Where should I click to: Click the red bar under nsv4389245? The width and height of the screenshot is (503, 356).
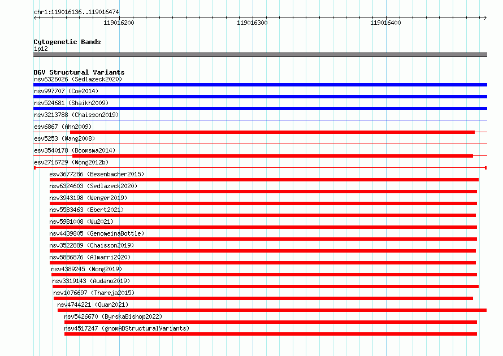[x=264, y=275]
